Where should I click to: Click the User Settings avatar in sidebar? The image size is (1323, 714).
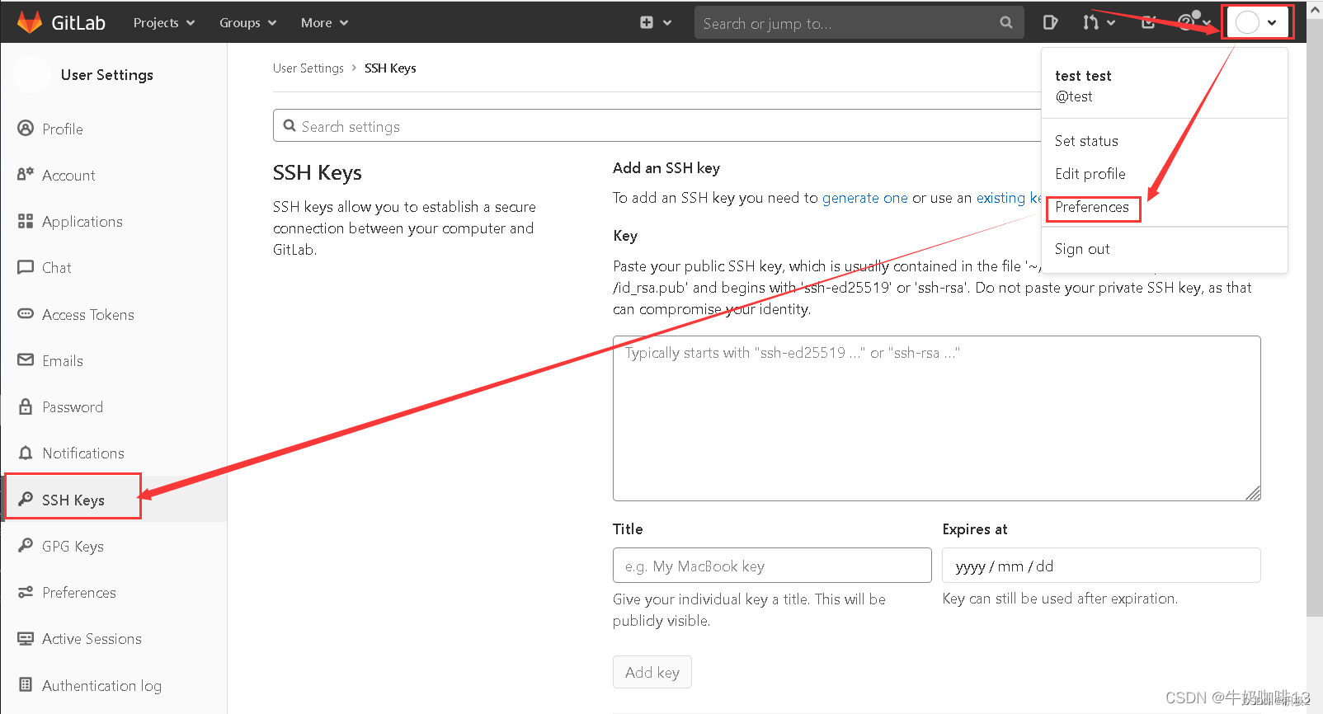[x=32, y=74]
